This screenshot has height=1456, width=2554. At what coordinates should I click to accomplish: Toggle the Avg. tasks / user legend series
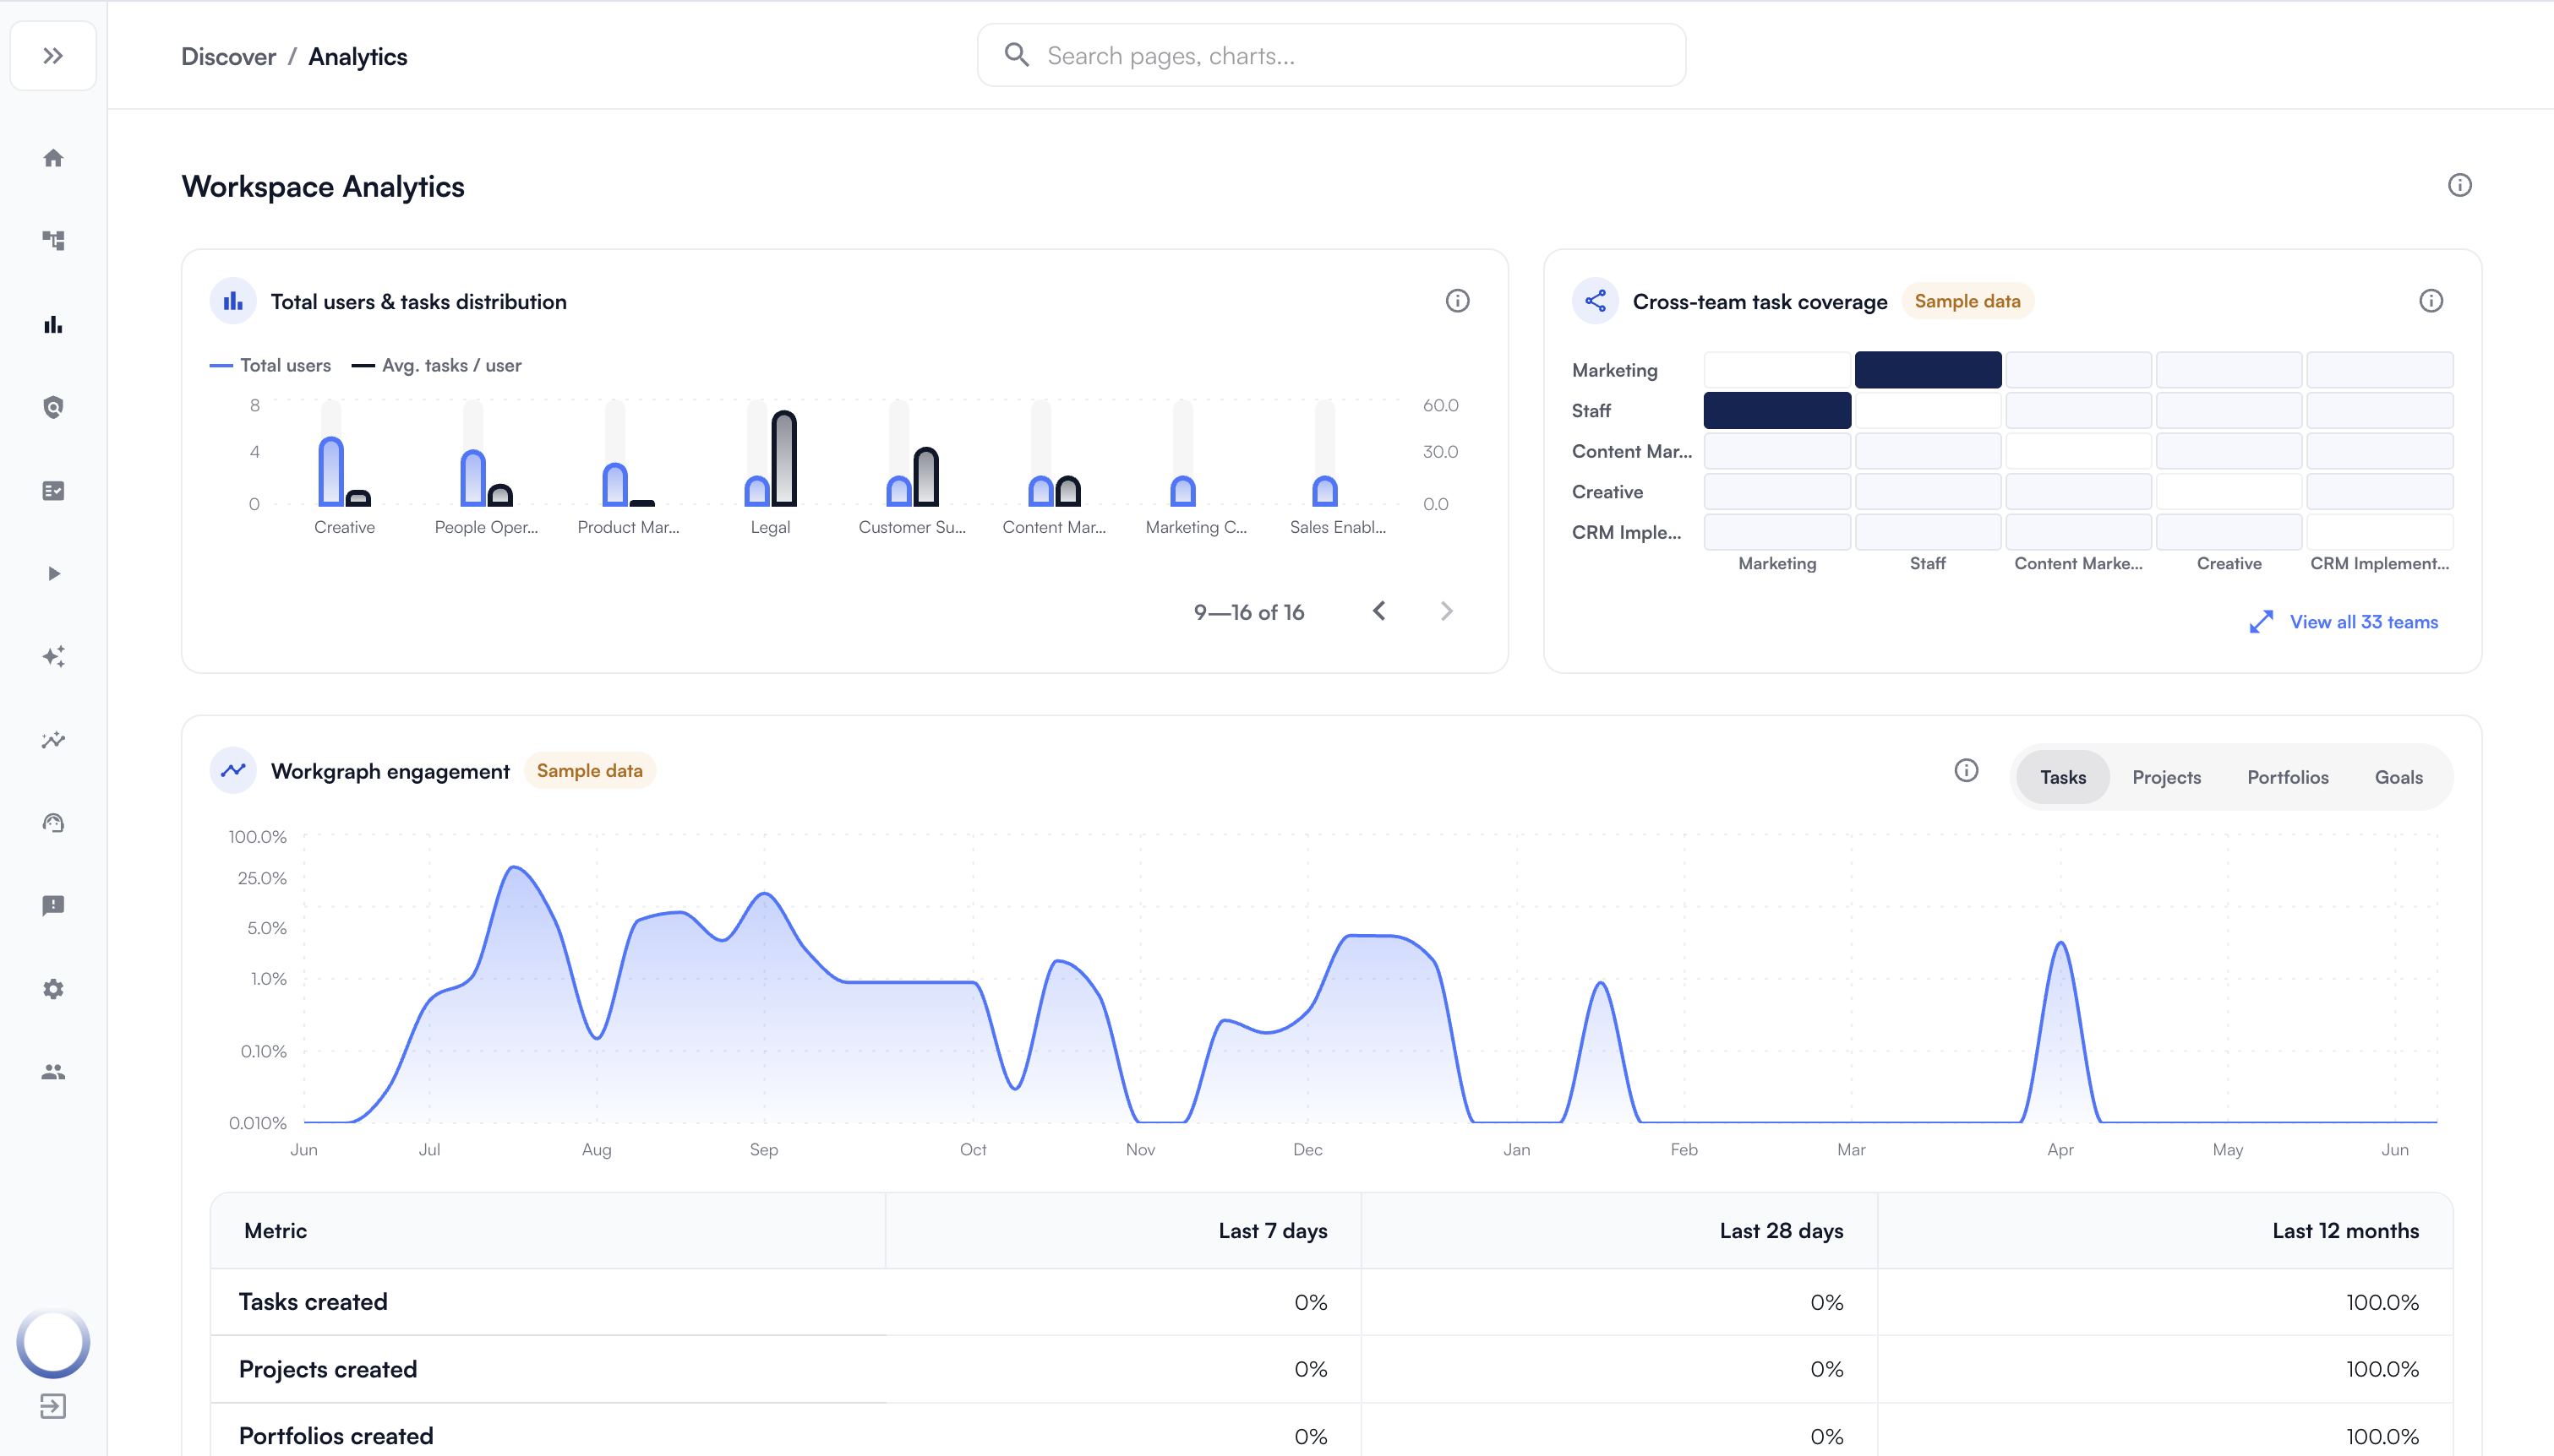click(437, 366)
